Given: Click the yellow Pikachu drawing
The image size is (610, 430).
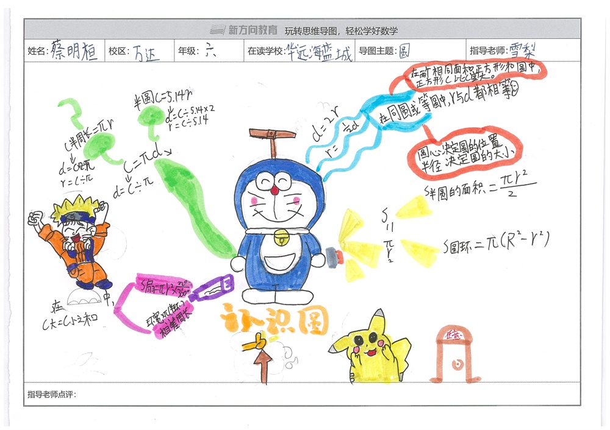Looking at the screenshot, I should [x=369, y=347].
